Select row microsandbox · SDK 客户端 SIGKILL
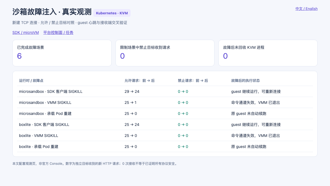330x186 pixels. coord(165,91)
